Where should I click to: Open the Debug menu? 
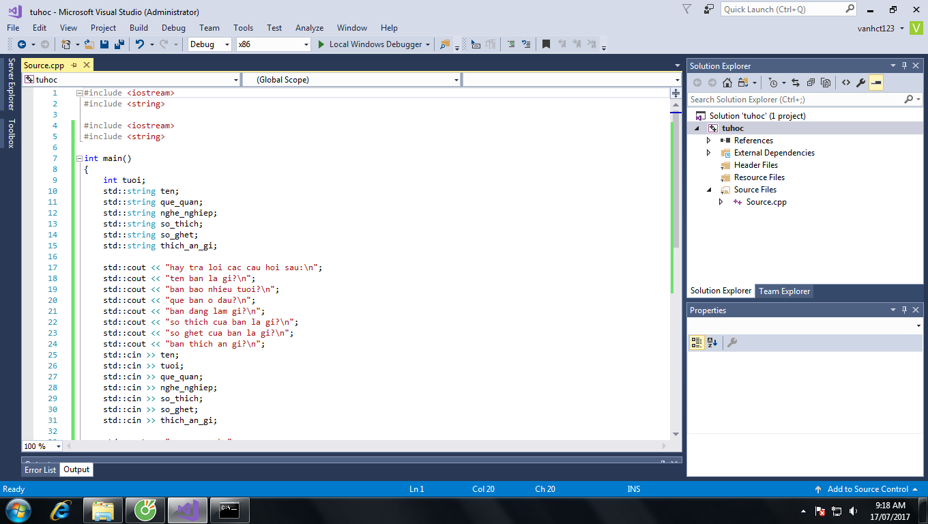click(x=173, y=28)
